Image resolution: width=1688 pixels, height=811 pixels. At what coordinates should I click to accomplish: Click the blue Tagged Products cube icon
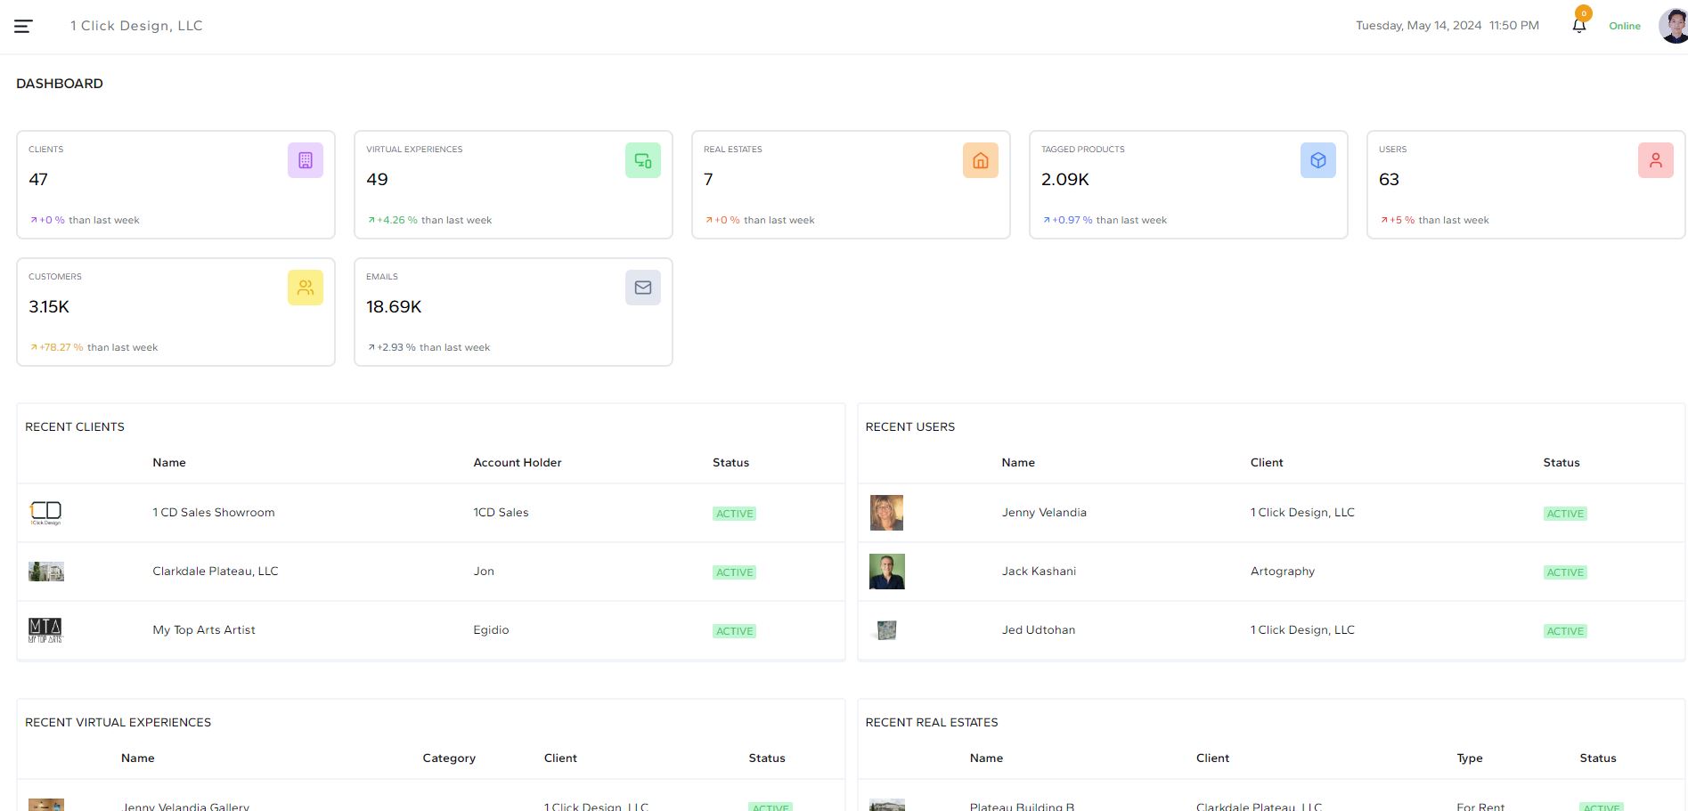tap(1317, 160)
